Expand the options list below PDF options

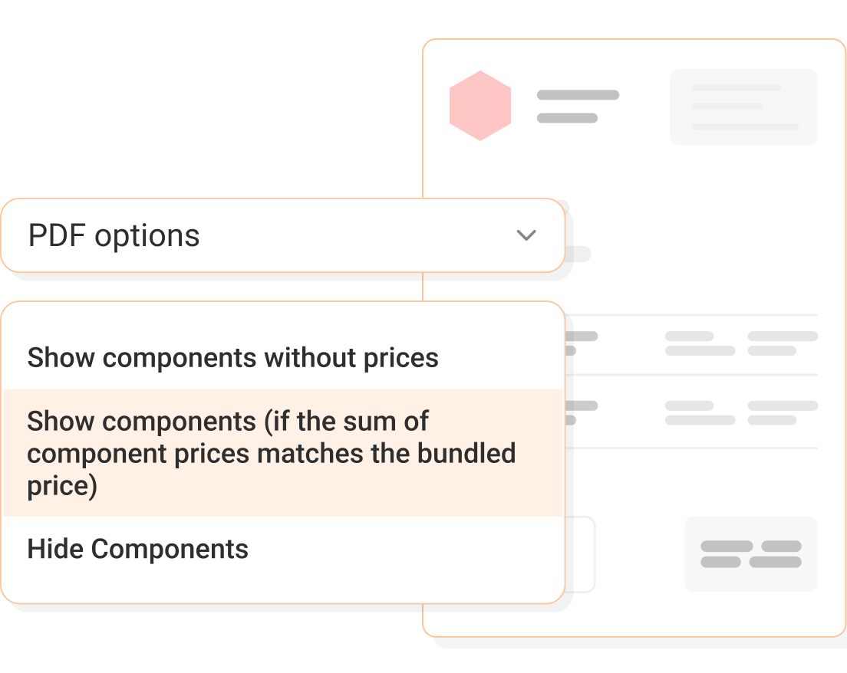tap(284, 235)
